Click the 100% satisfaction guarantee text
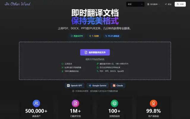 coord(72,71)
